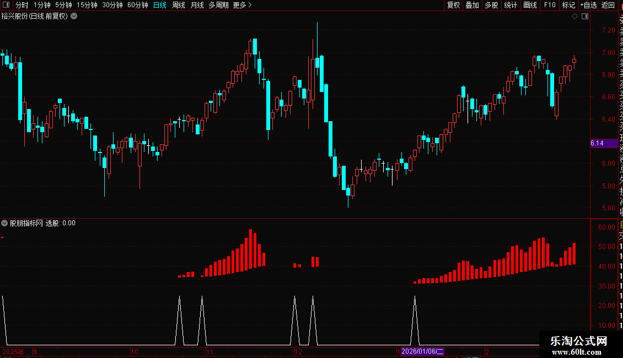Switch to 日线 daily chart
623x358 pixels.
pos(160,5)
